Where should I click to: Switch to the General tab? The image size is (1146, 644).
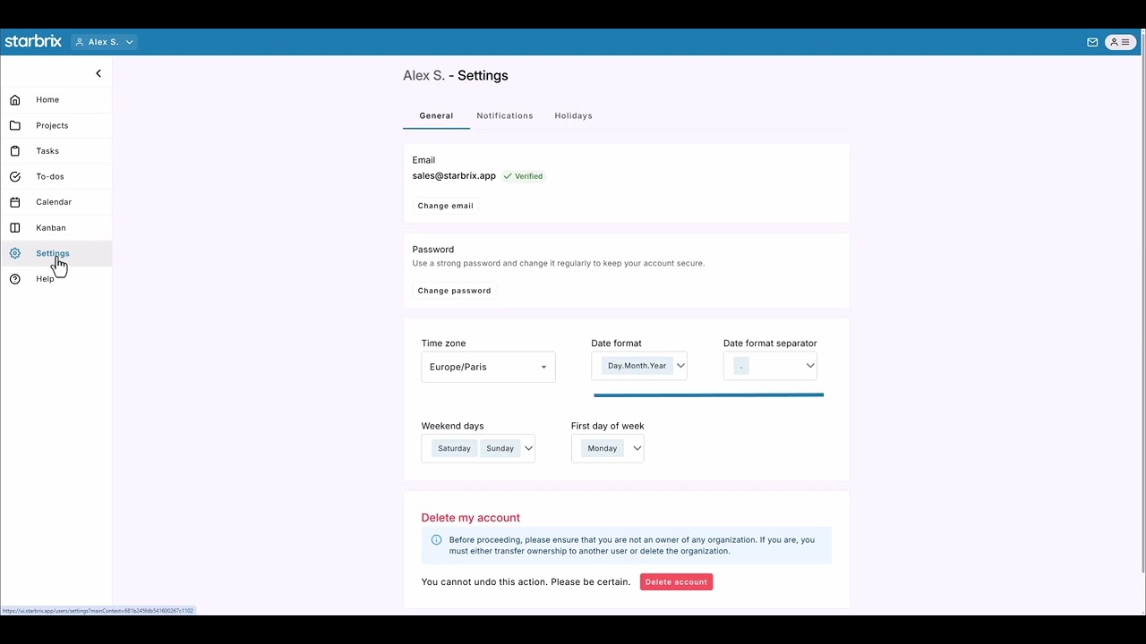pos(436,115)
